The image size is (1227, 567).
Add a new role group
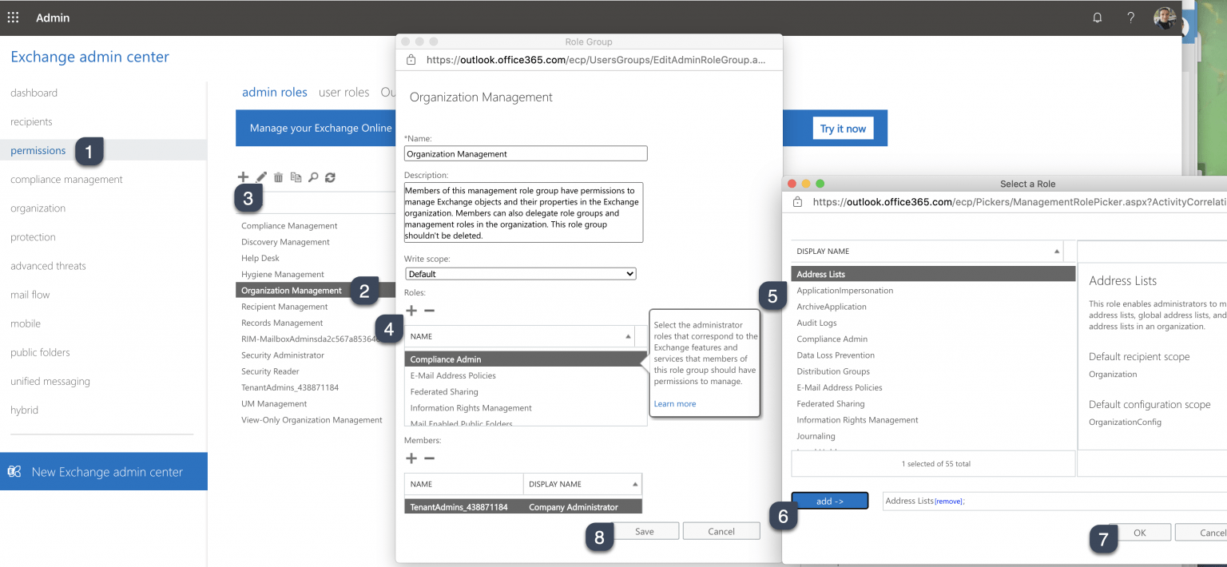244,176
